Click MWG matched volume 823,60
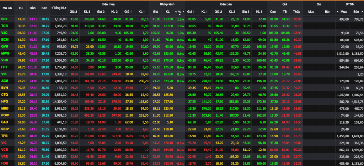The image size is (364, 166). tap(168, 54)
